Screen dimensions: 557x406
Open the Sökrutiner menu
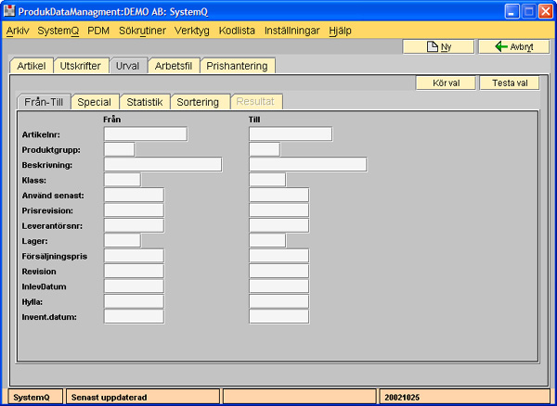[x=142, y=31]
